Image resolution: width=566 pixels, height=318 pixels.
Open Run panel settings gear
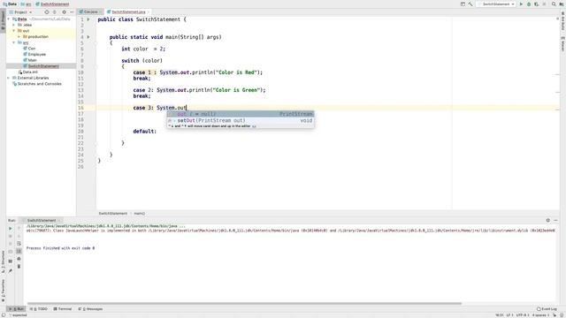point(548,220)
